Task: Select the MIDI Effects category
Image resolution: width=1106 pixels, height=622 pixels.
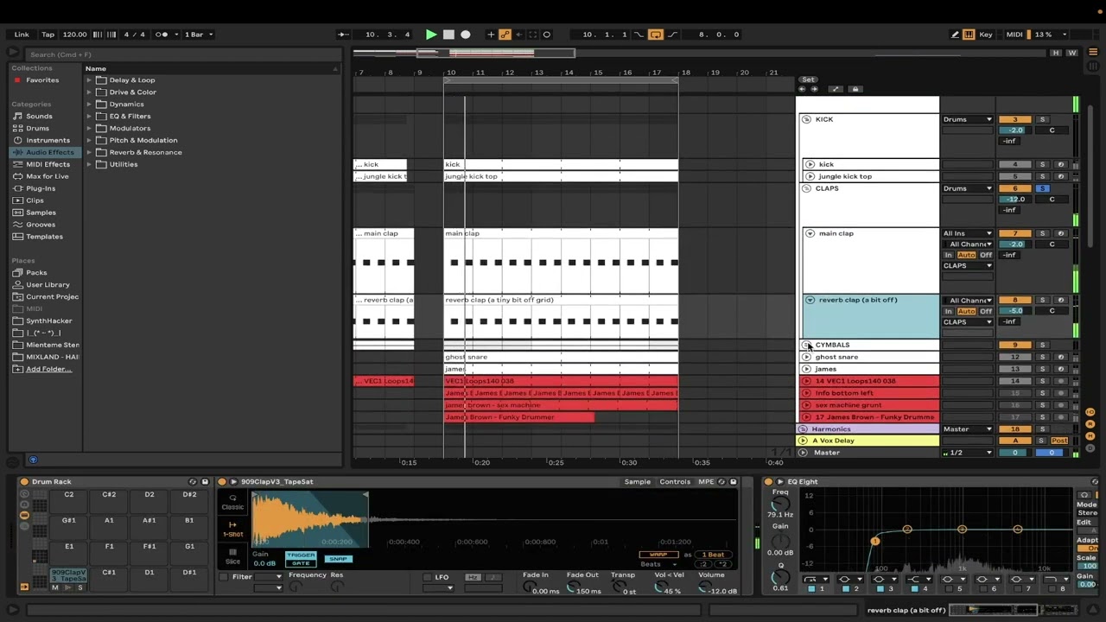Action: (48, 164)
